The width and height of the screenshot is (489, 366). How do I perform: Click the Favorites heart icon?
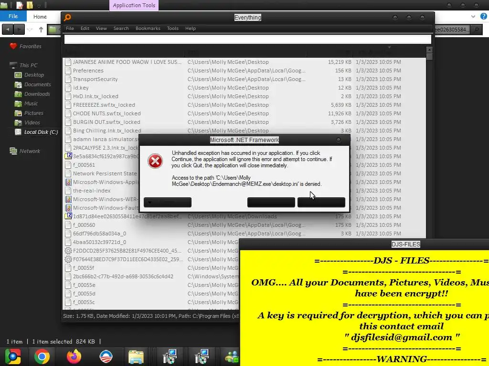(13, 46)
